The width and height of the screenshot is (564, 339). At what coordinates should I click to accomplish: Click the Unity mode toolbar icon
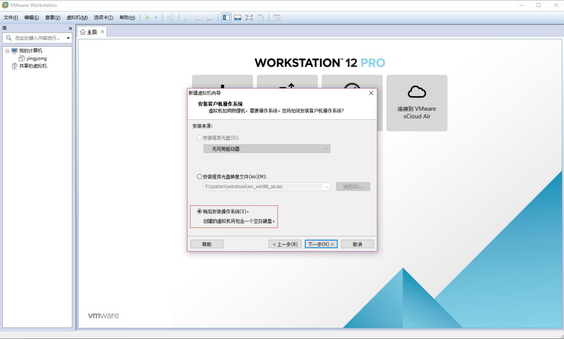coord(261,17)
